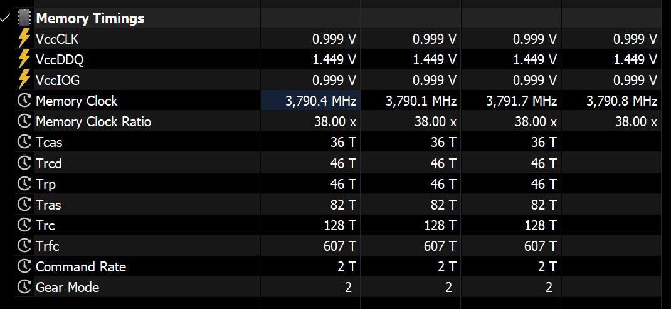Click the highlighted 3,790.4 MHz value
The image size is (671, 309).
click(321, 101)
